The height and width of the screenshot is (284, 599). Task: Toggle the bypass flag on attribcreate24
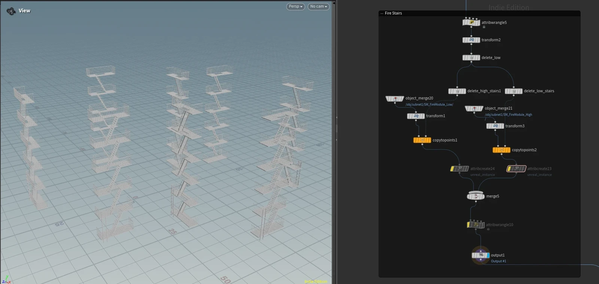[453, 169]
